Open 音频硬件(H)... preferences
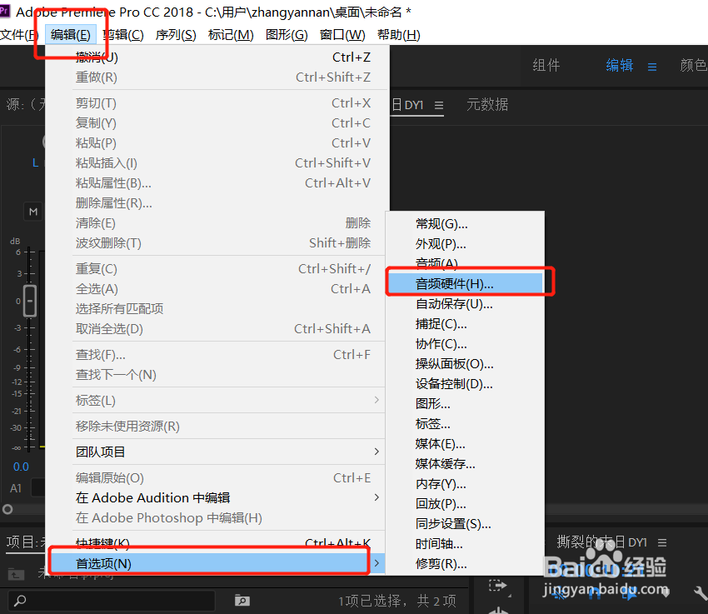The width and height of the screenshot is (708, 614). [x=465, y=283]
